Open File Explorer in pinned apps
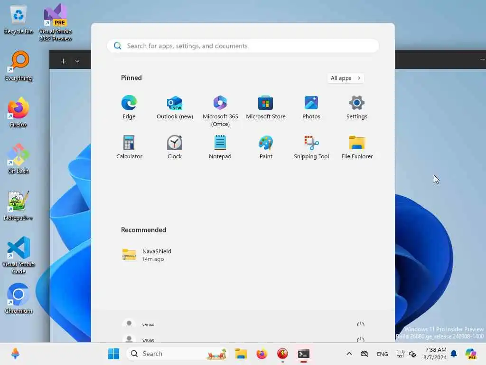 [x=357, y=147]
